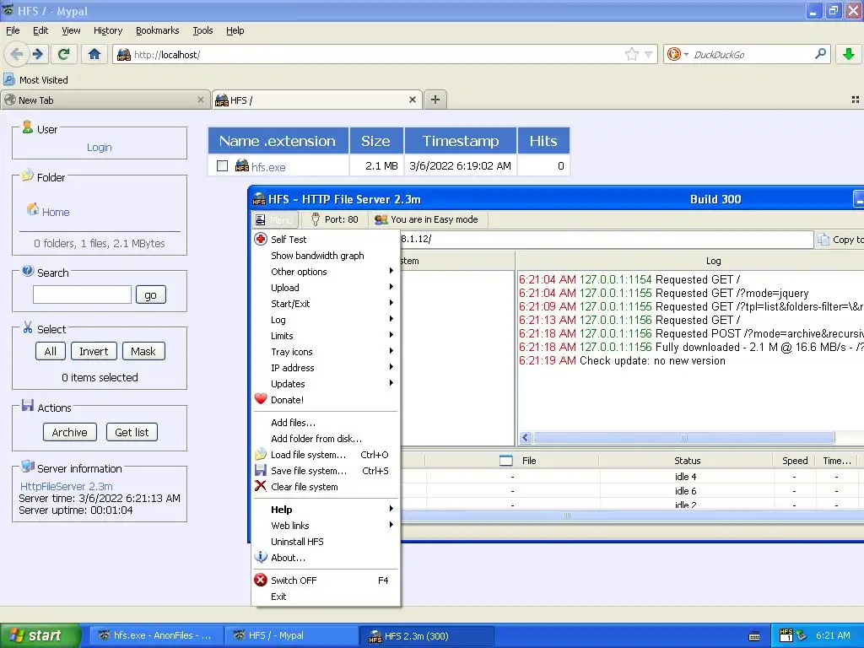This screenshot has width=864, height=648.
Task: Sort by the Name .extension column header
Action: click(278, 141)
